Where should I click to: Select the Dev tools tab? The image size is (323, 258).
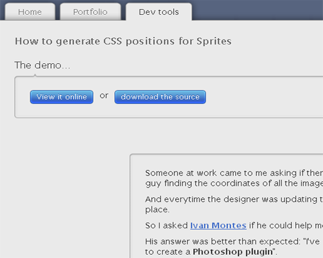coord(159,12)
